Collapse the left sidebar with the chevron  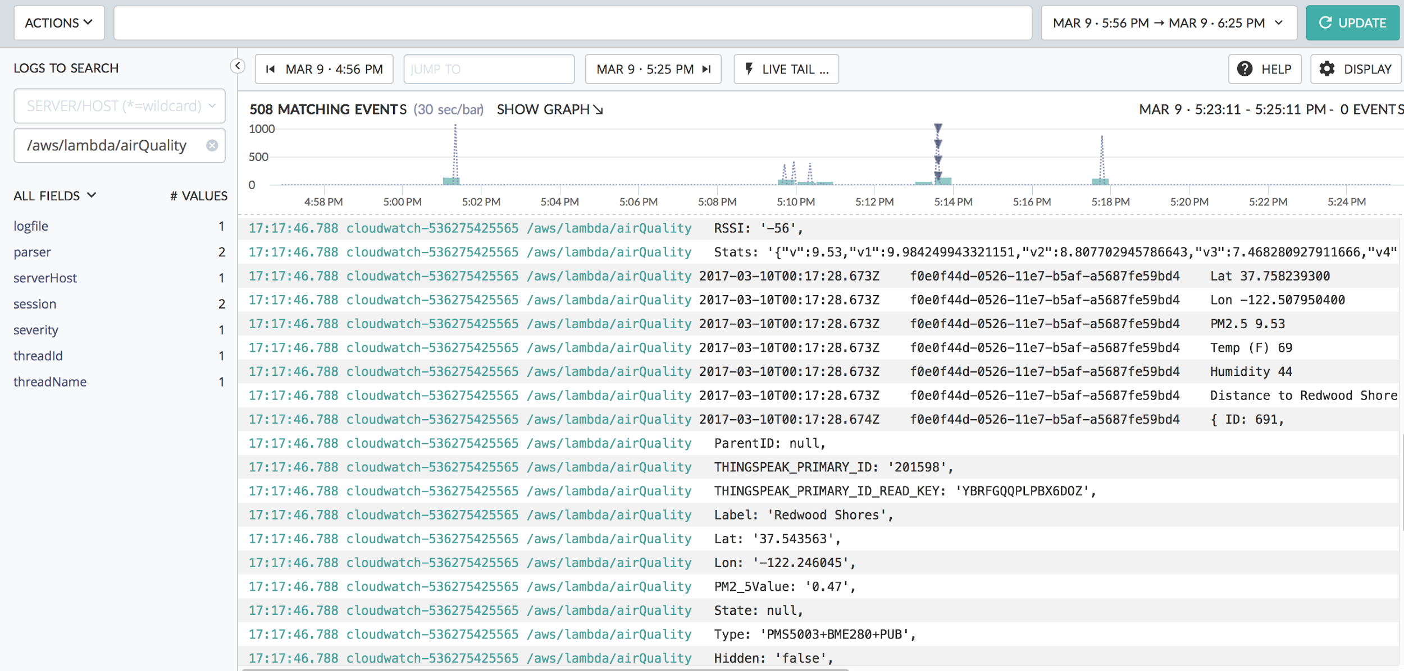[238, 66]
